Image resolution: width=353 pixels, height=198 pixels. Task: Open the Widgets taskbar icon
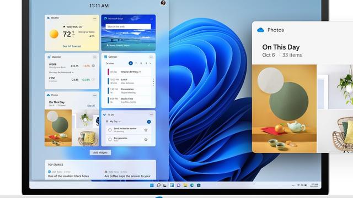172,185
